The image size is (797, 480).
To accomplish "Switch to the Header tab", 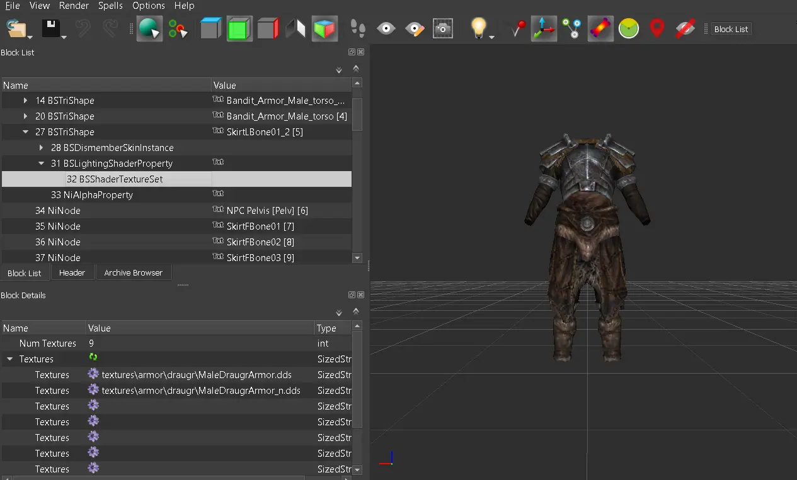I will [72, 272].
